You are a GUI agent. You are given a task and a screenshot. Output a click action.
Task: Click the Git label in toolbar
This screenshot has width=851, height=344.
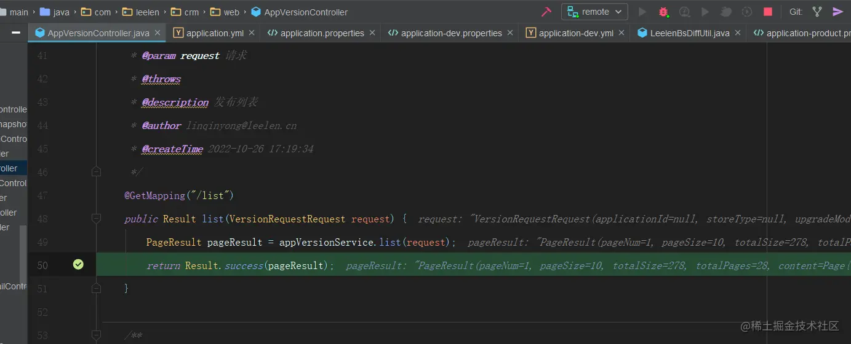796,12
